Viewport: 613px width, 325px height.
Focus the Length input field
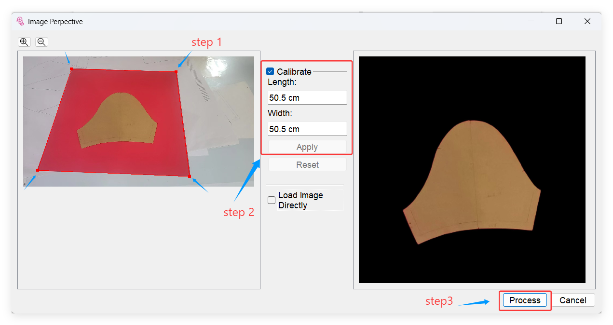point(307,98)
